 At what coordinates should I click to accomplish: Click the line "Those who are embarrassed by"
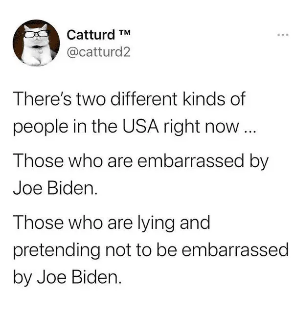[x=141, y=161]
